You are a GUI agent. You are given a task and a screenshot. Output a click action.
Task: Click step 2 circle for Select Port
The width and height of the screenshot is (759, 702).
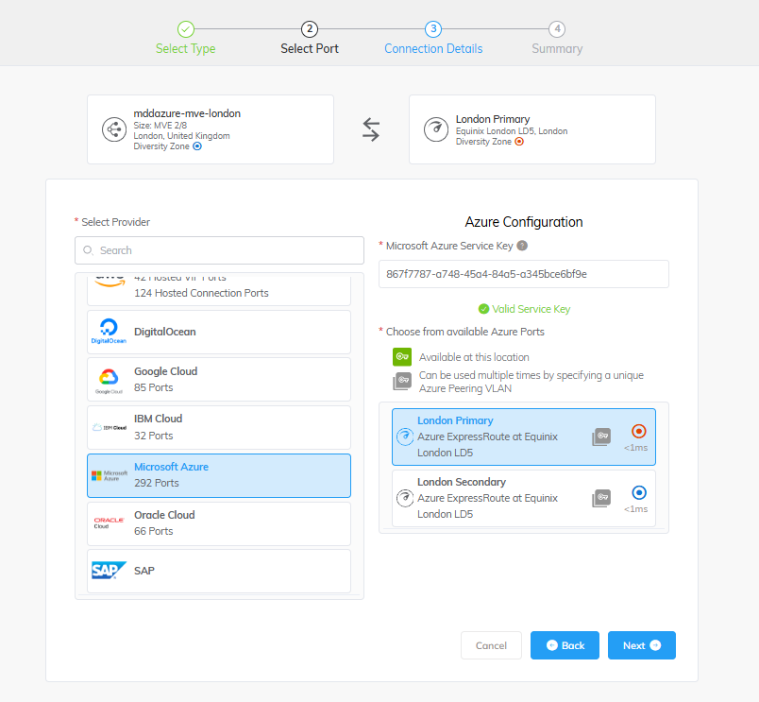coord(310,29)
